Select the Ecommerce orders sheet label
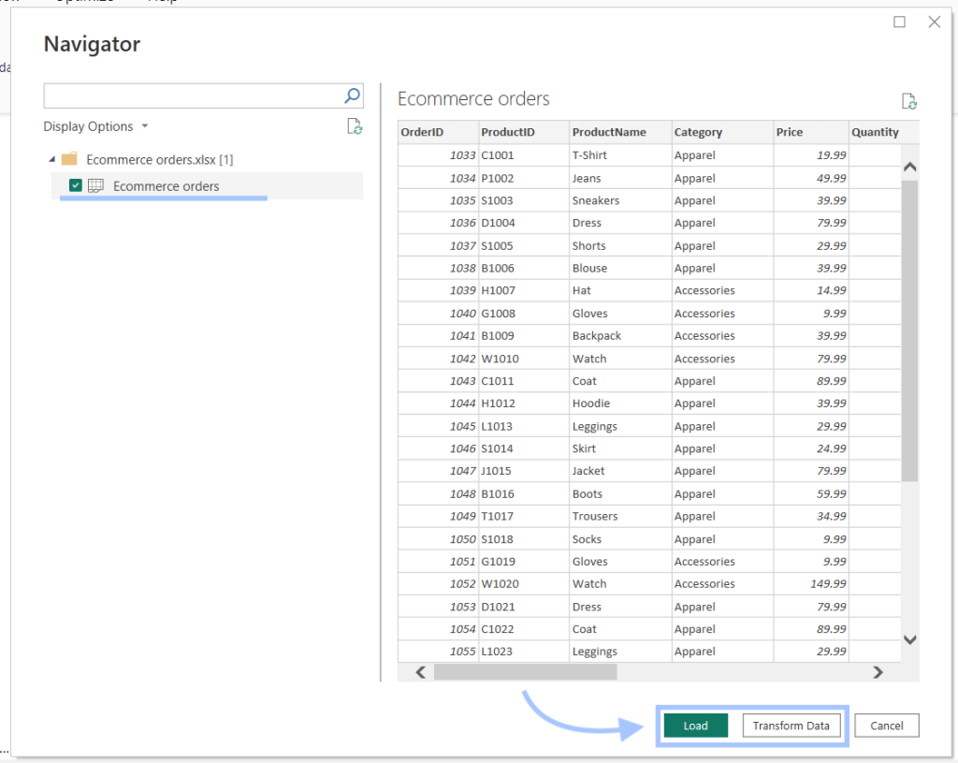This screenshot has height=763, width=958. pos(167,186)
